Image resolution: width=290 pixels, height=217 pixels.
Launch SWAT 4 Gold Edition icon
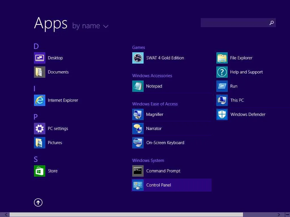[x=138, y=58]
